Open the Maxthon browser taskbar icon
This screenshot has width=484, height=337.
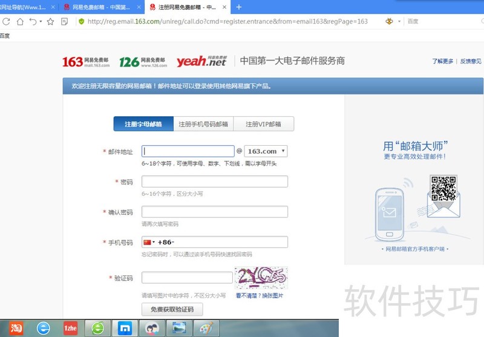(125, 329)
